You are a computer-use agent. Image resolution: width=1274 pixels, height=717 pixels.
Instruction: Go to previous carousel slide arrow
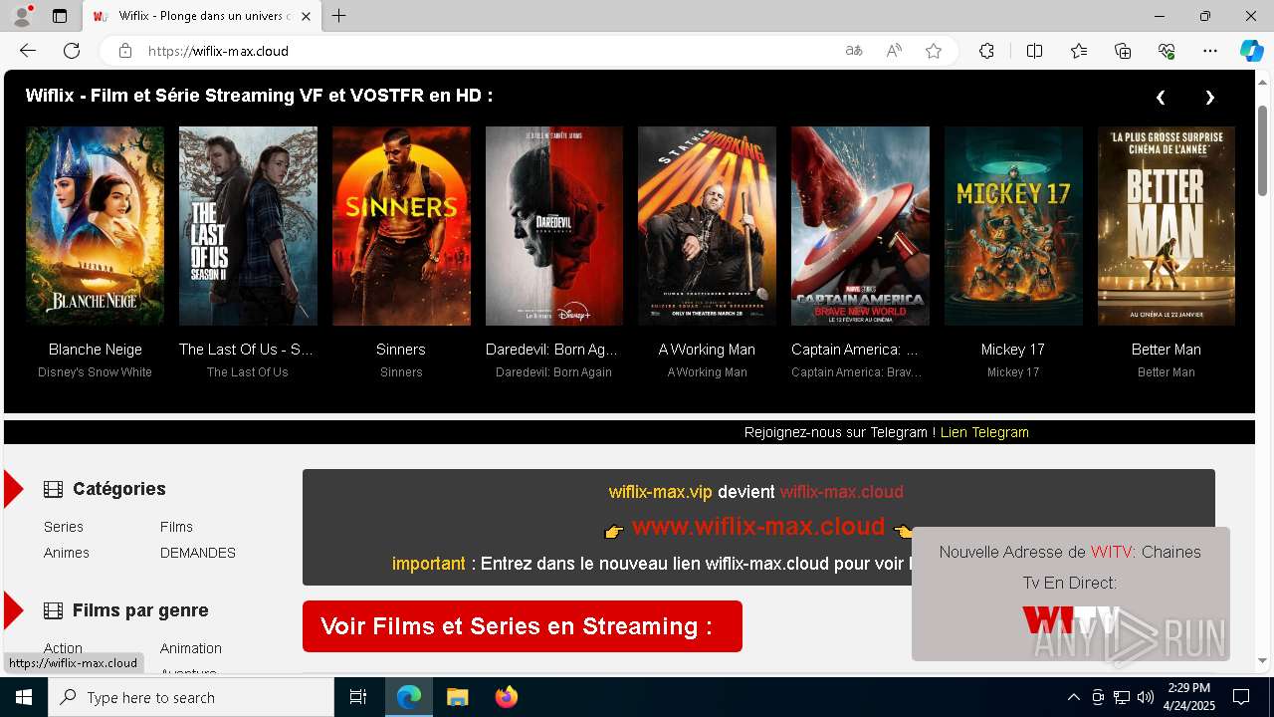pos(1161,98)
